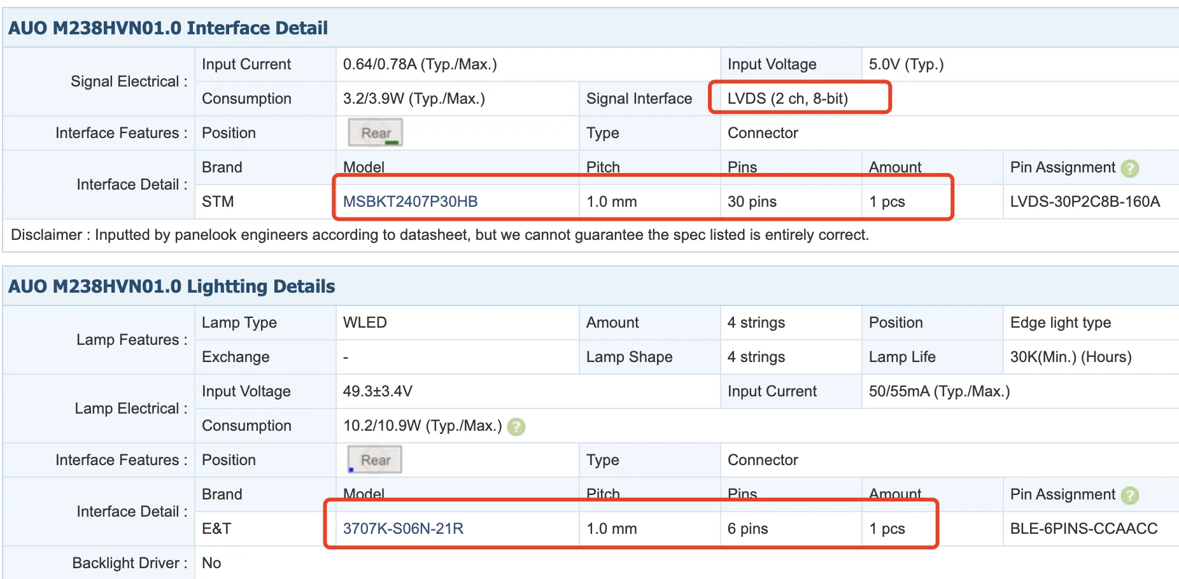The height and width of the screenshot is (579, 1179).
Task: Click the AUO M238HVN01.0 Lightting Details heading
Action: 172,286
